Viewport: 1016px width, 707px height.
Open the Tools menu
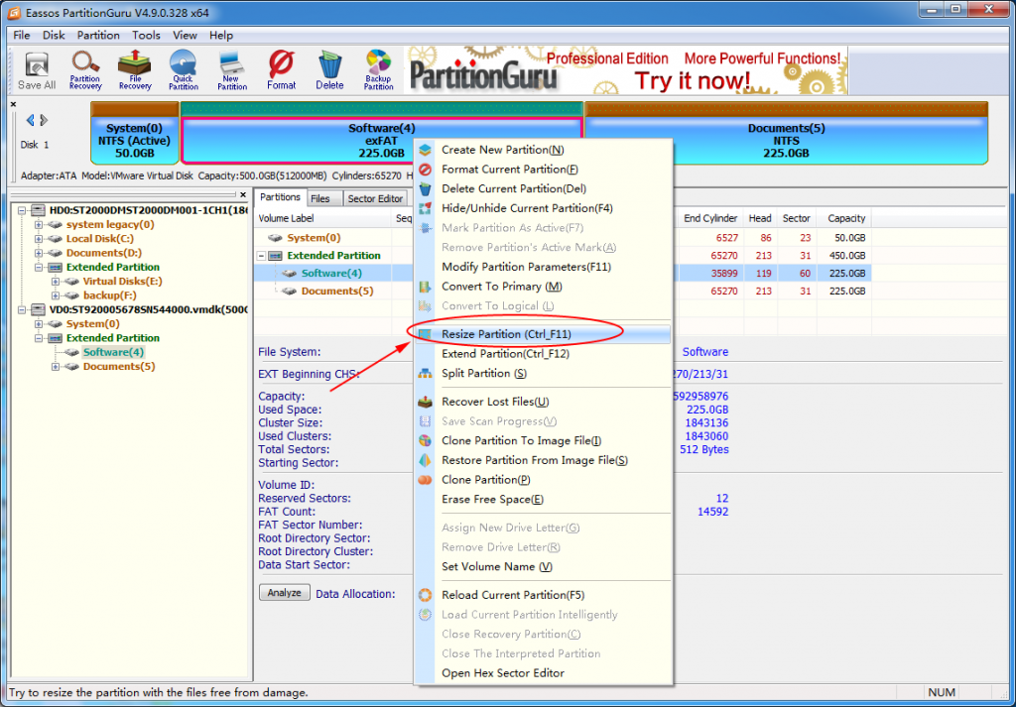146,35
